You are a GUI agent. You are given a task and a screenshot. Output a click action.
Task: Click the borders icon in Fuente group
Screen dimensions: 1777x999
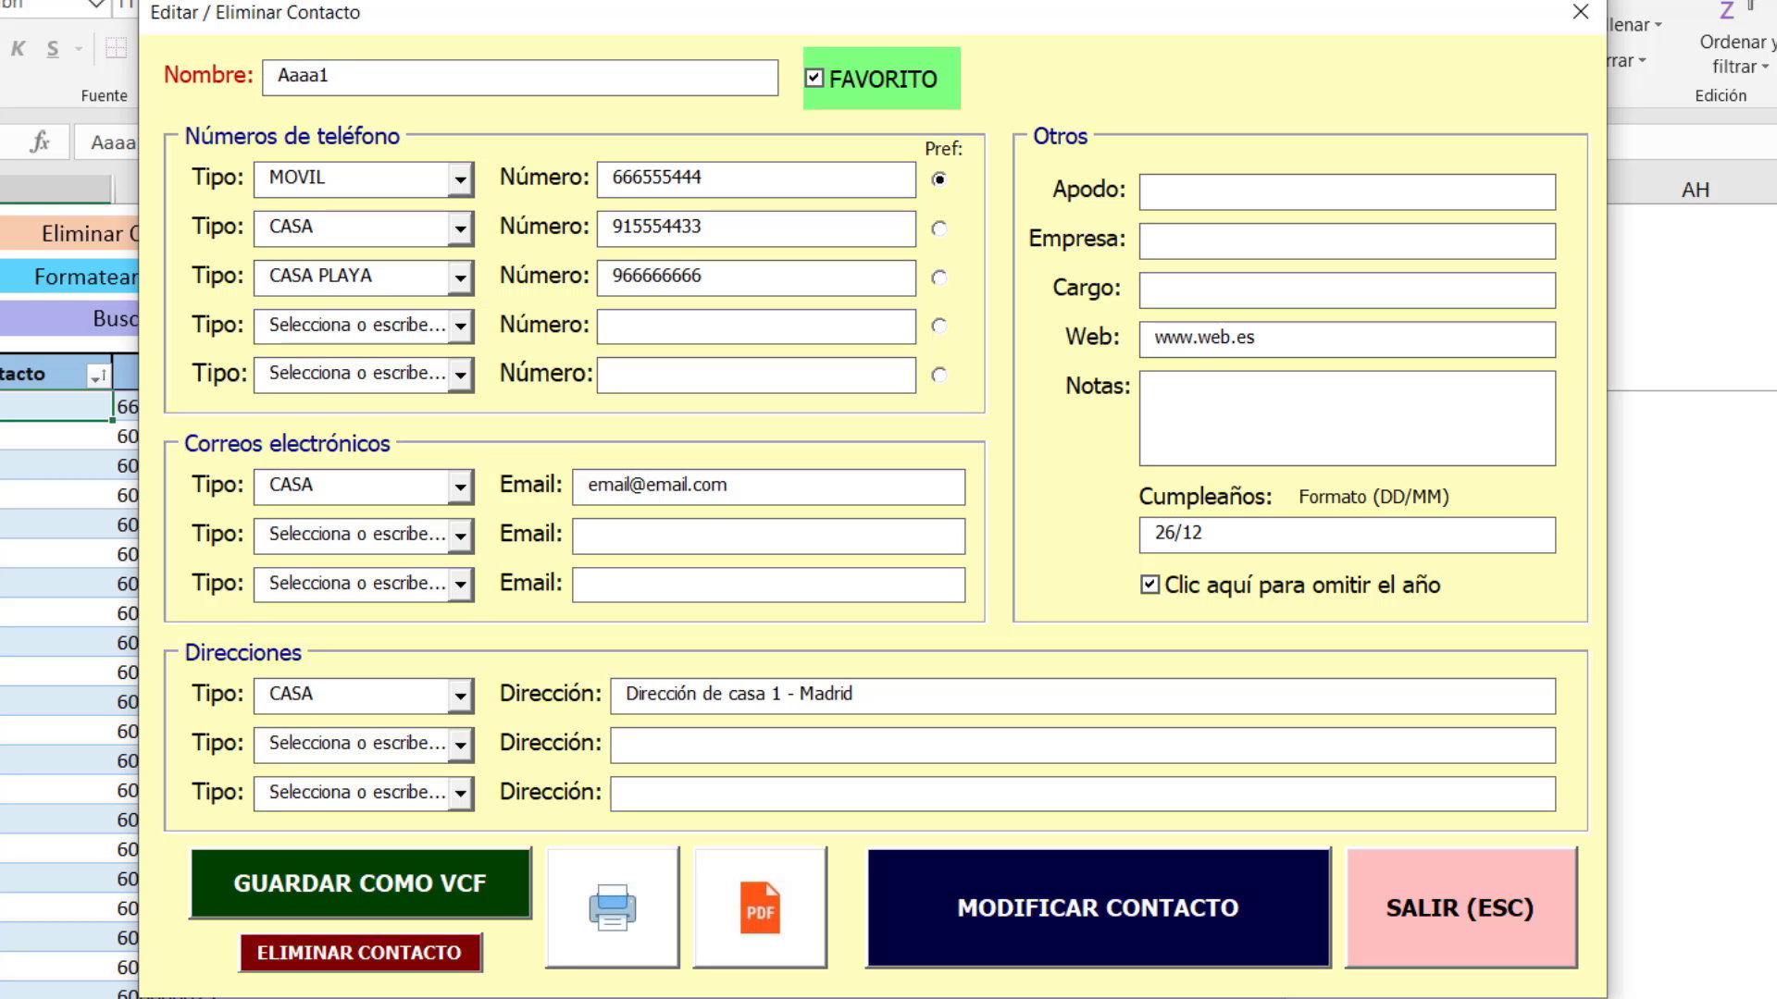pos(116,49)
